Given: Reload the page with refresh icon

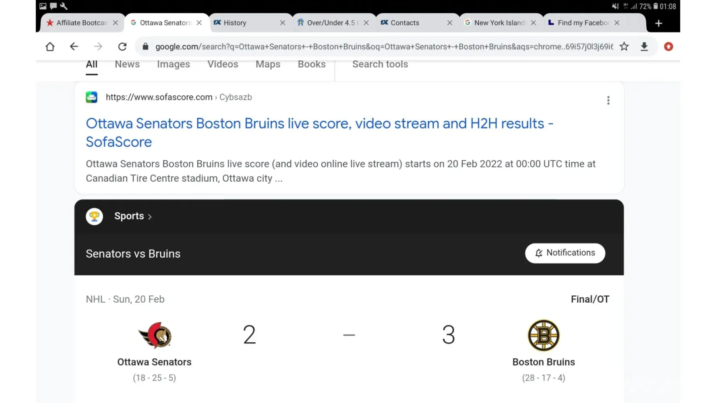Looking at the screenshot, I should [122, 47].
